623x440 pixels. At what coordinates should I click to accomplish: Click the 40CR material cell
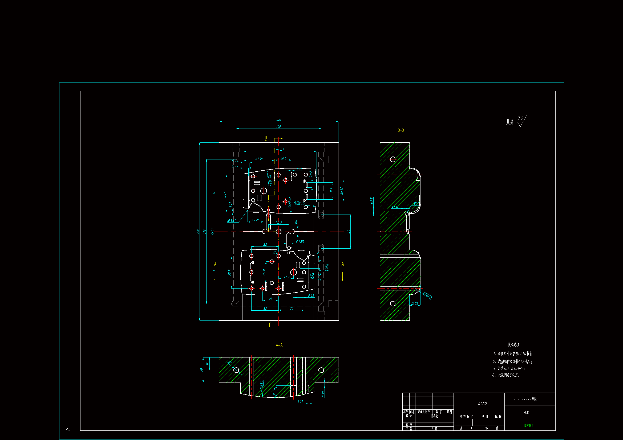482,404
